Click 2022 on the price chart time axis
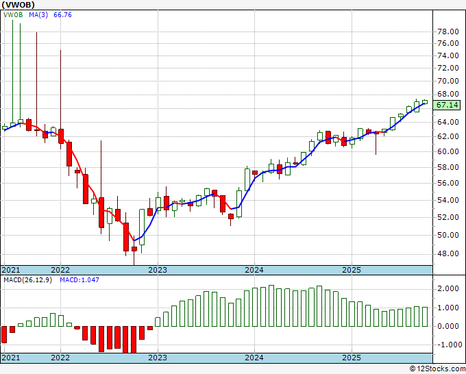The height and width of the screenshot is (374, 466). (60, 270)
